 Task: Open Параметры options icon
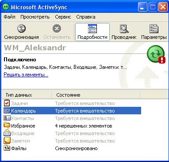[154, 29]
